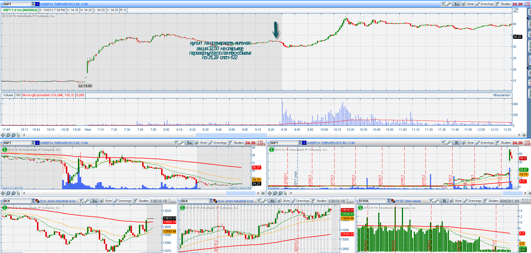The width and height of the screenshot is (531, 253).
Task: Change the 4h timeframe in $DJI chart
Action: [x=272, y=201]
